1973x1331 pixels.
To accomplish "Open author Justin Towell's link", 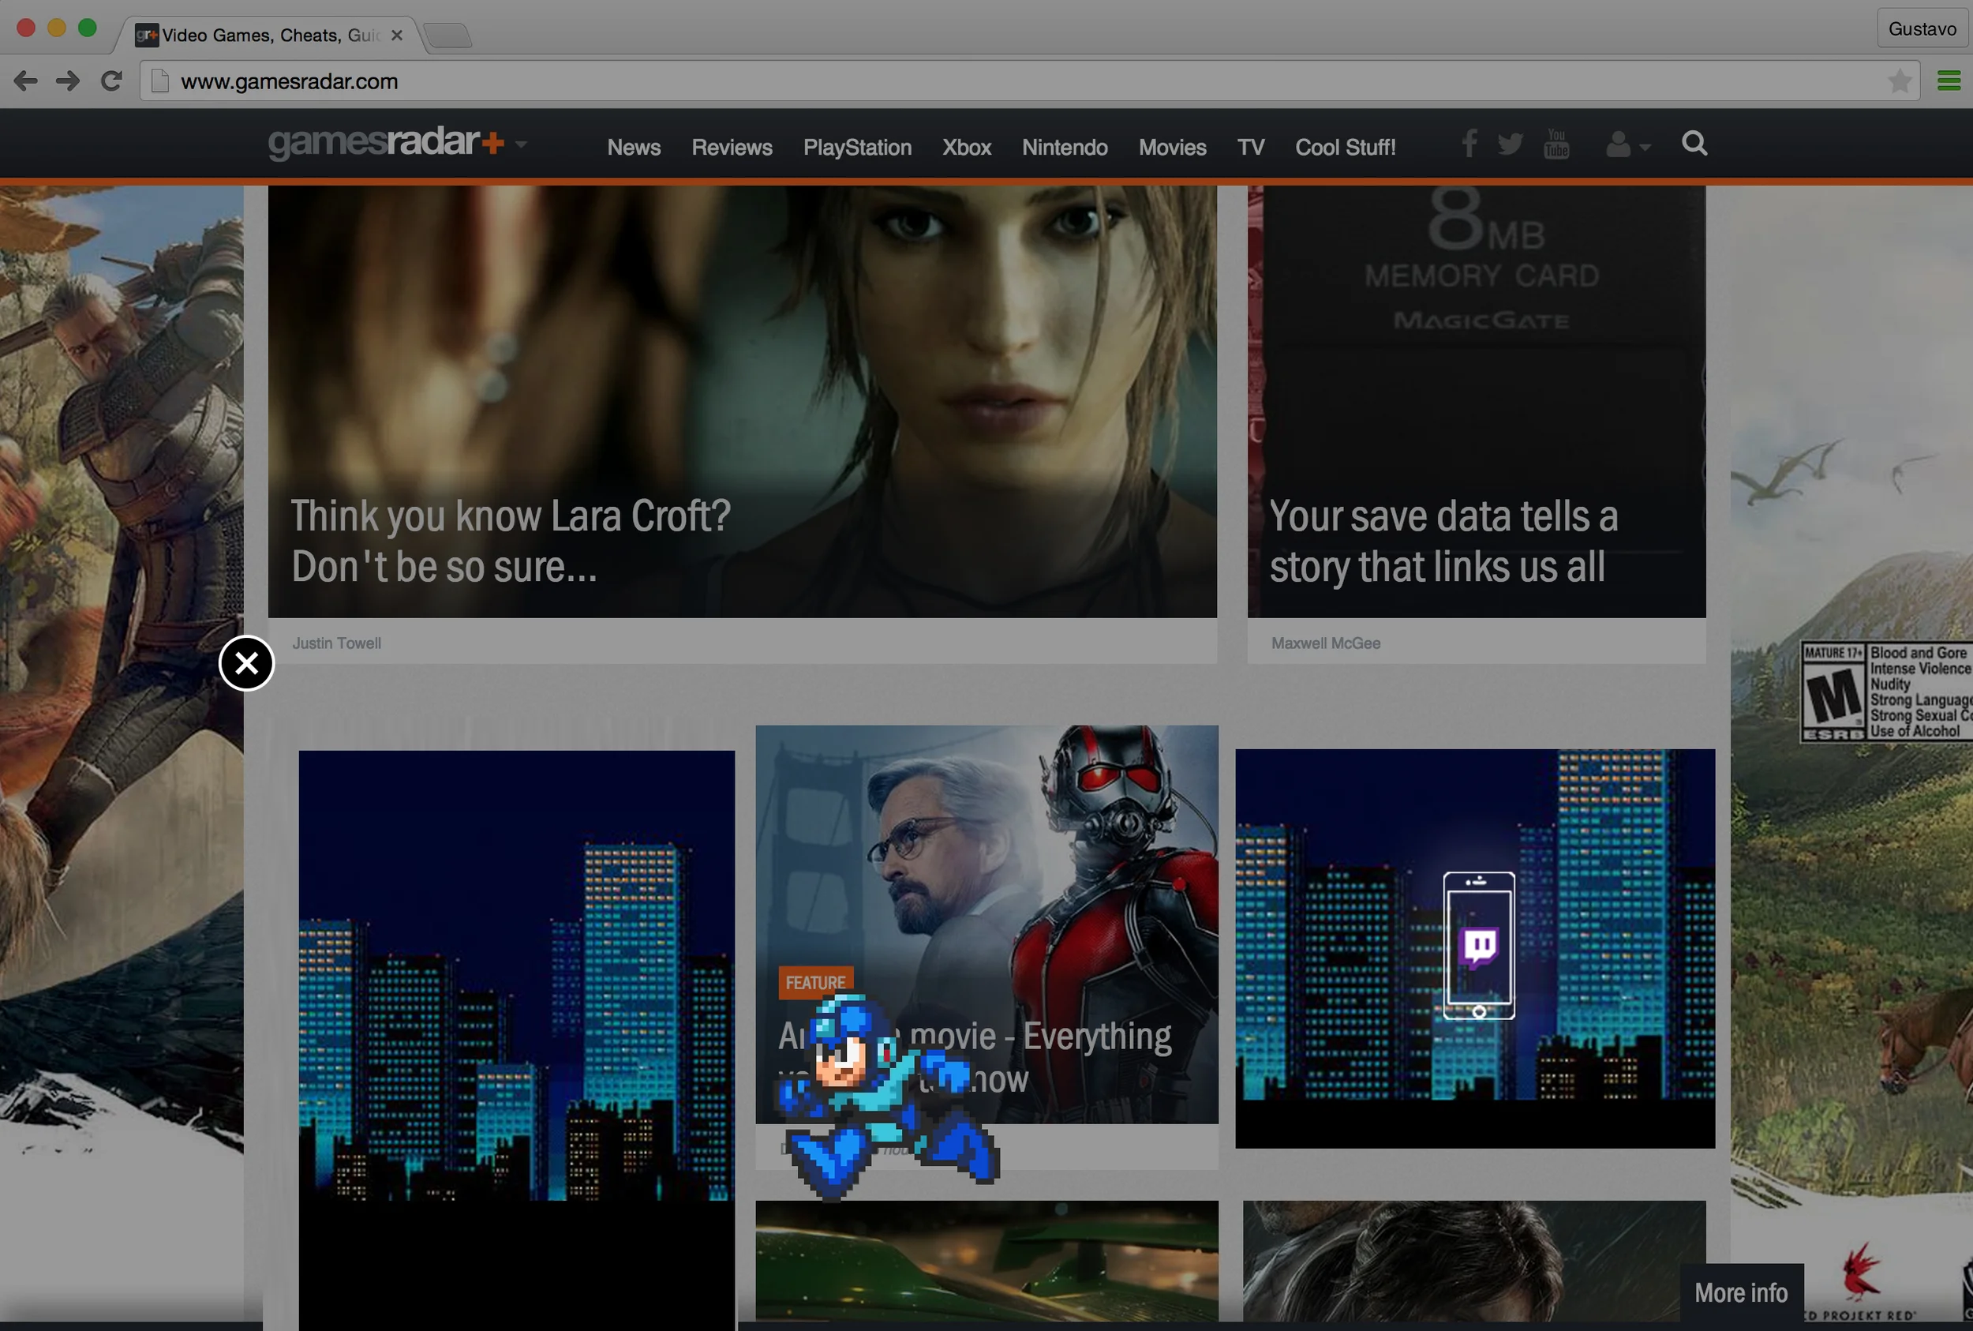I will click(x=337, y=643).
